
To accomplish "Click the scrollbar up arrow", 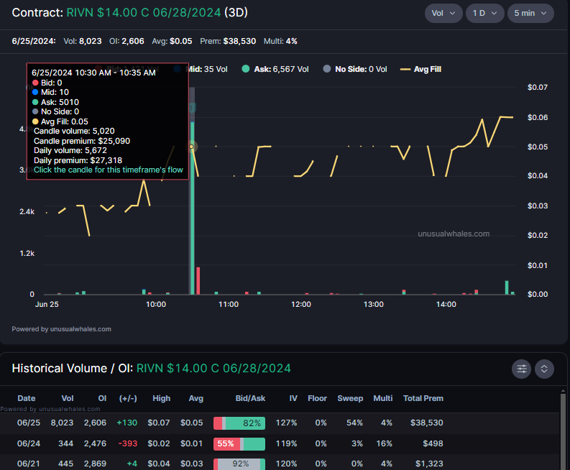I will point(563,391).
